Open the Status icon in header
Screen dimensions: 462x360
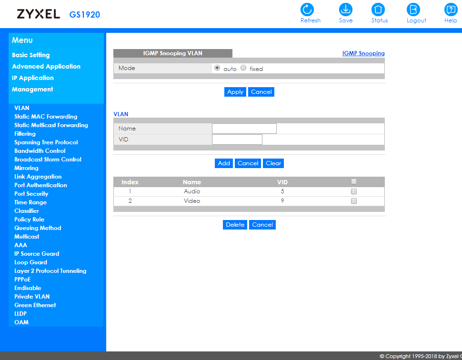pos(379,10)
